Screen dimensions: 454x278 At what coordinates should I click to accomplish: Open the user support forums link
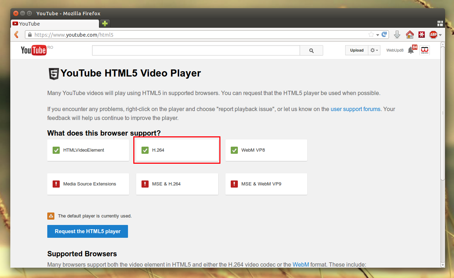click(x=356, y=109)
